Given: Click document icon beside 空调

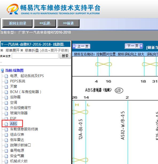Looking at the screenshot, I should [6, 103].
